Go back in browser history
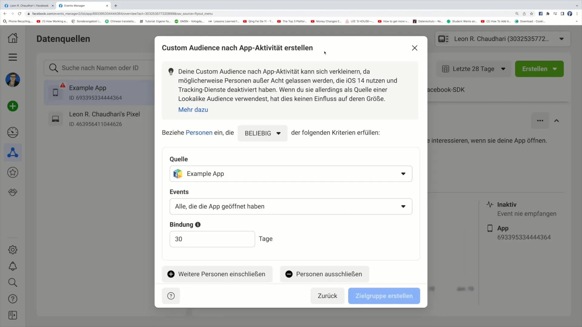The height and width of the screenshot is (327, 582). coord(5,14)
